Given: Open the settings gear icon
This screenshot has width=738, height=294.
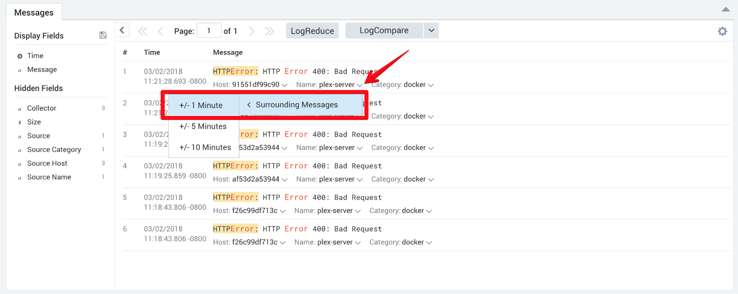Looking at the screenshot, I should pyautogui.click(x=722, y=31).
